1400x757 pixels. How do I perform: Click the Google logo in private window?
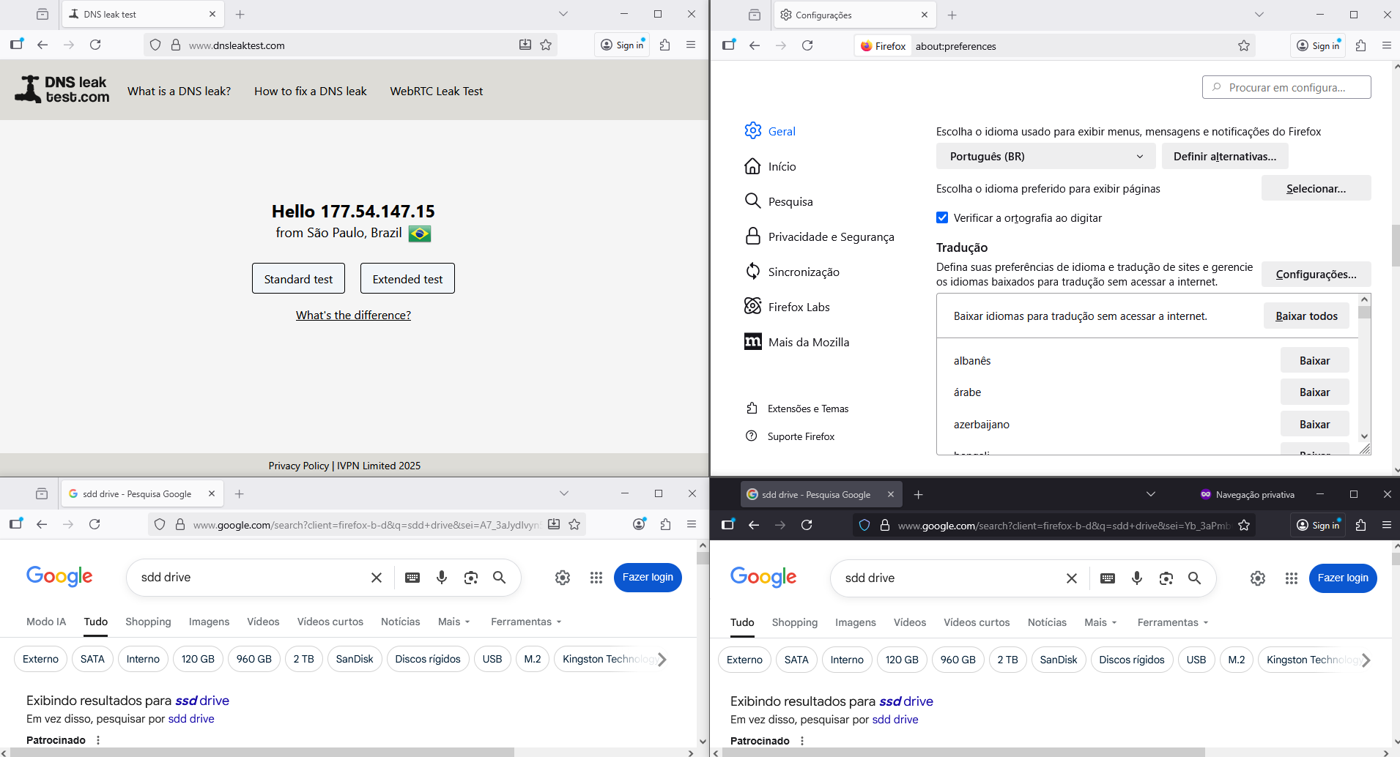point(763,578)
